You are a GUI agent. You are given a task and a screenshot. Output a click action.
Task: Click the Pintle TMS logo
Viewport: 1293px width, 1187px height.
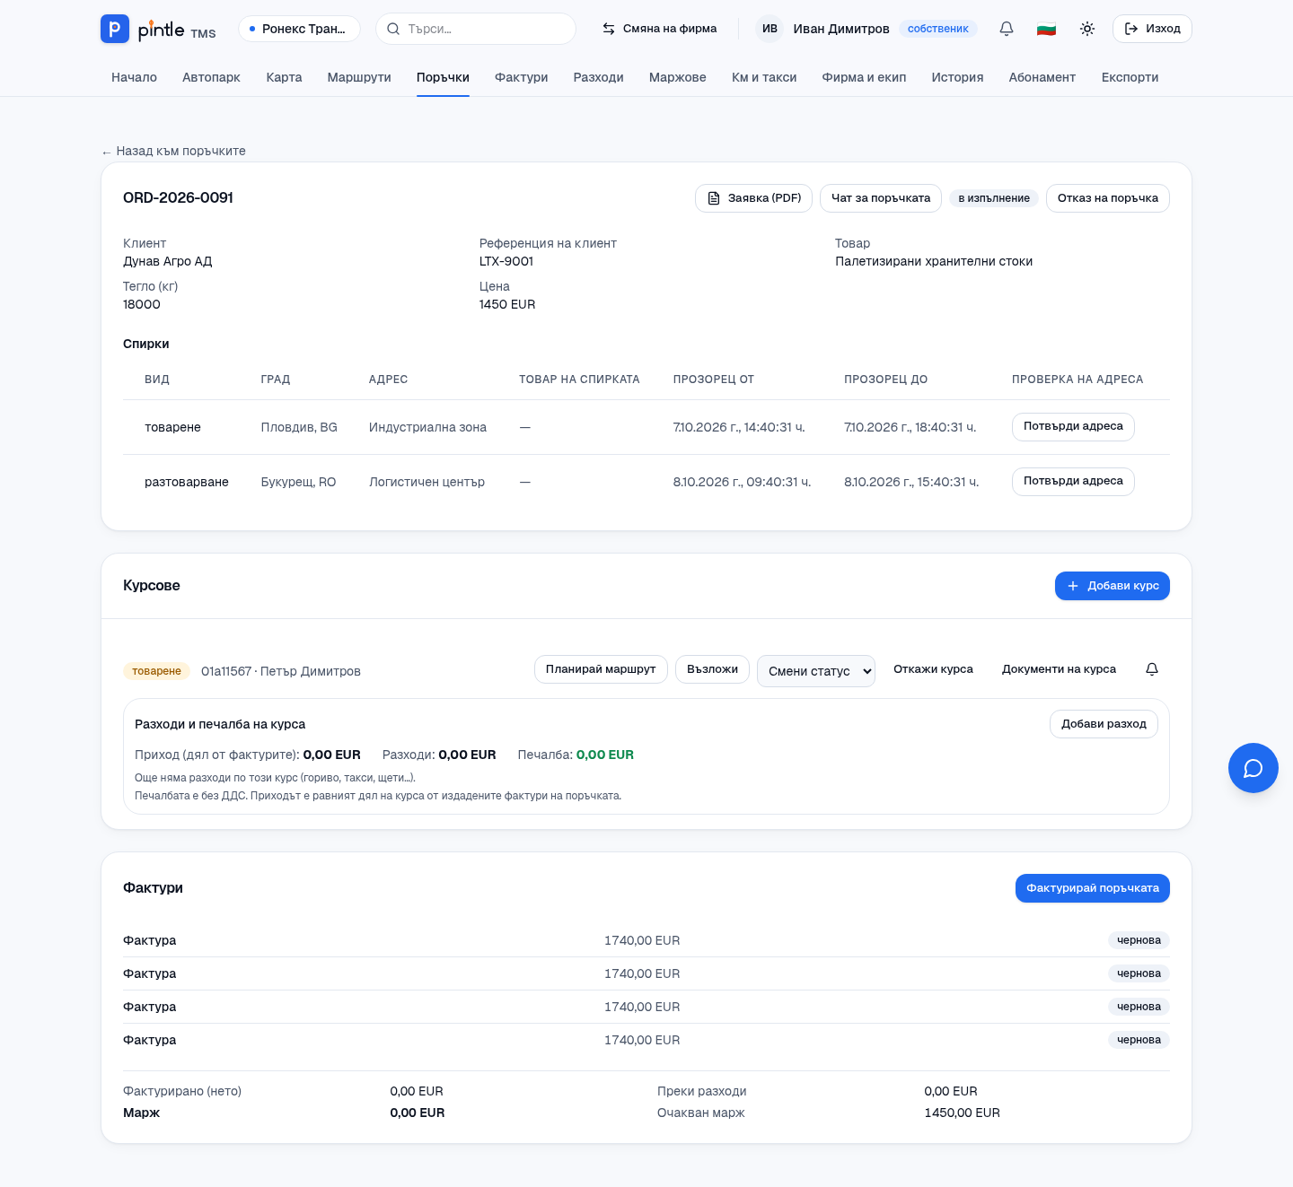tap(158, 29)
